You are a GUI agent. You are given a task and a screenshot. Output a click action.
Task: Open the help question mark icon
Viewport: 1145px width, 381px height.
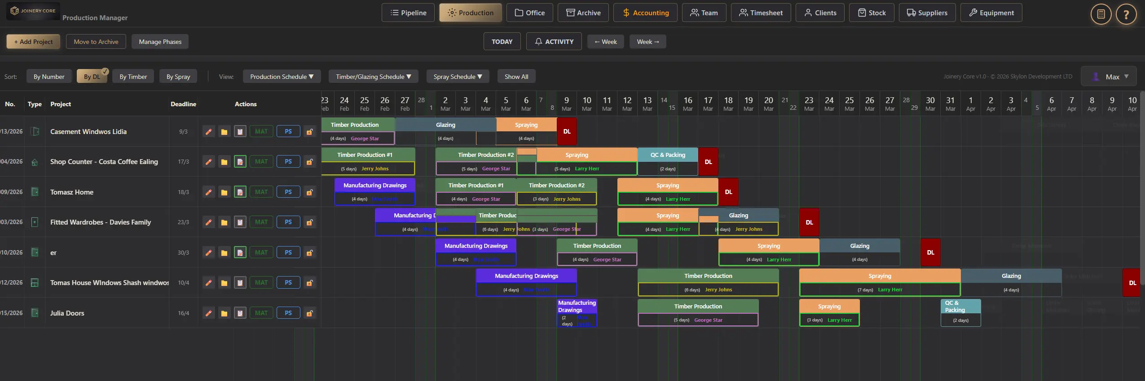(1126, 14)
